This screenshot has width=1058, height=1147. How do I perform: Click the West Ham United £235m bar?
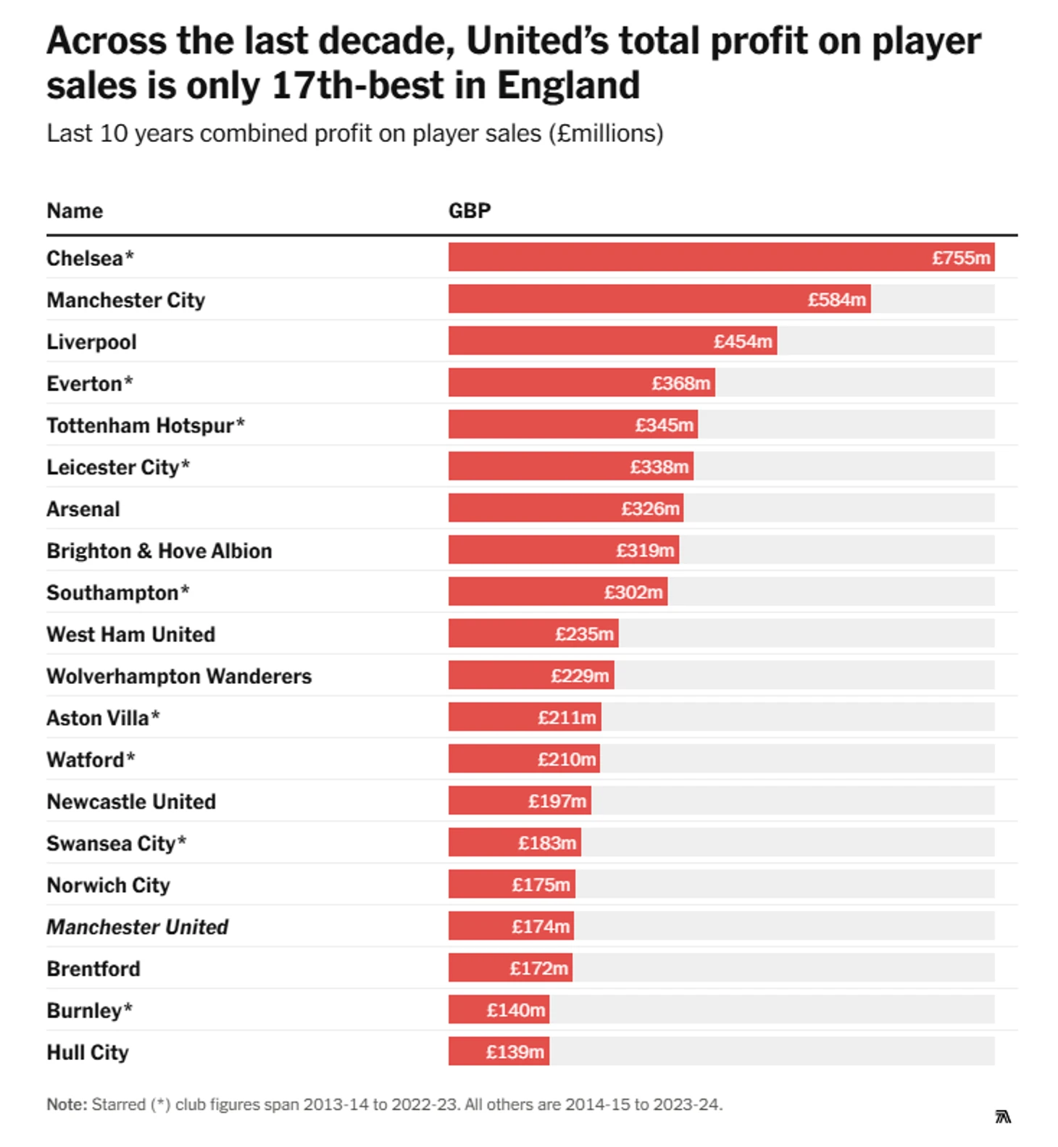(x=533, y=633)
